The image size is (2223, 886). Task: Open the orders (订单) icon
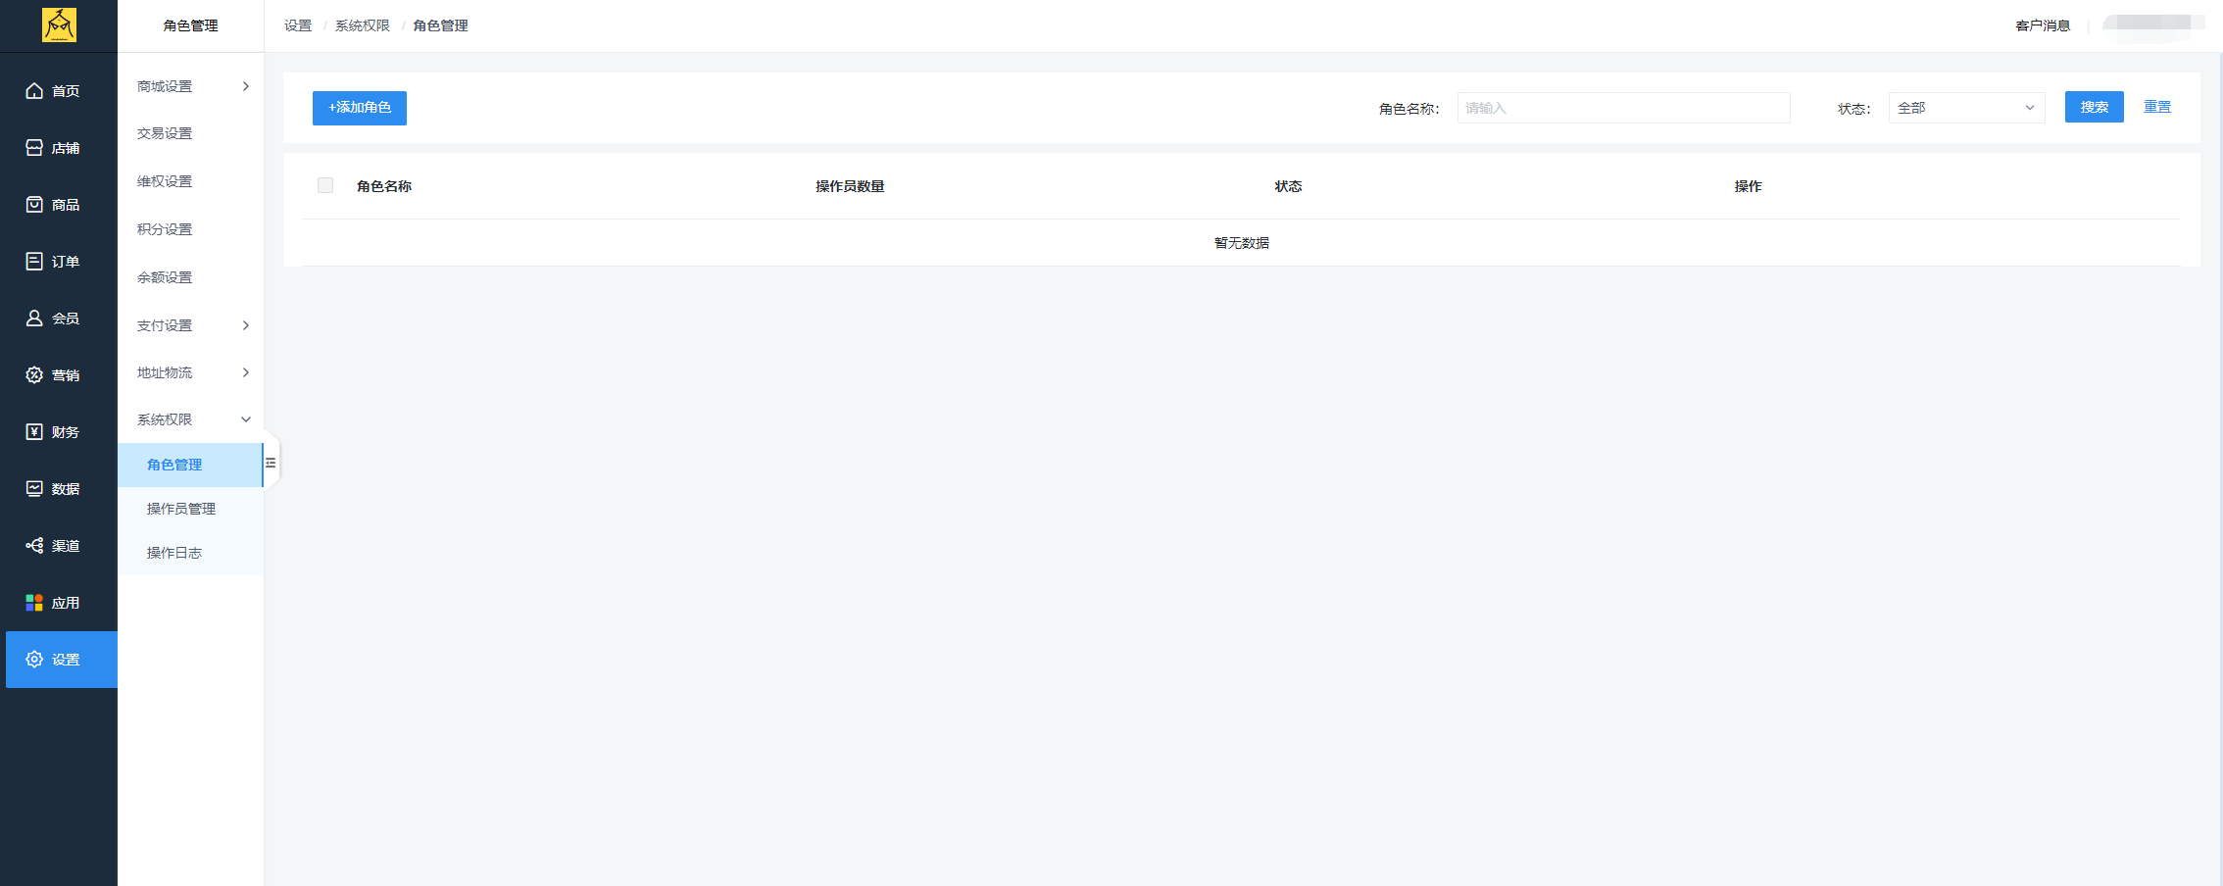point(34,262)
